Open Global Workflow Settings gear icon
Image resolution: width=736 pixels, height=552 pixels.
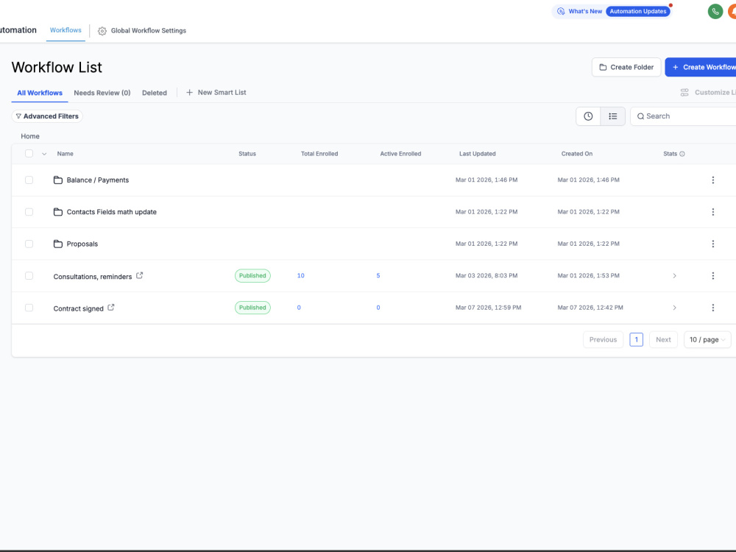click(102, 31)
